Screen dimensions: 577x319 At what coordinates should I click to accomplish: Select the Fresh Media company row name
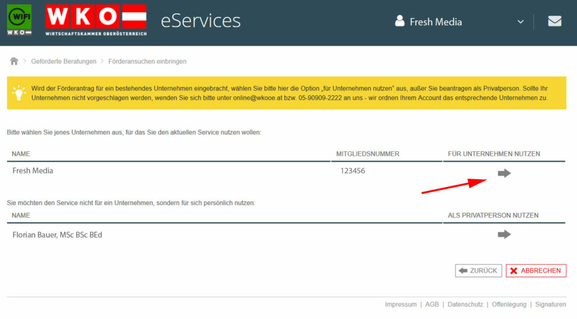33,170
